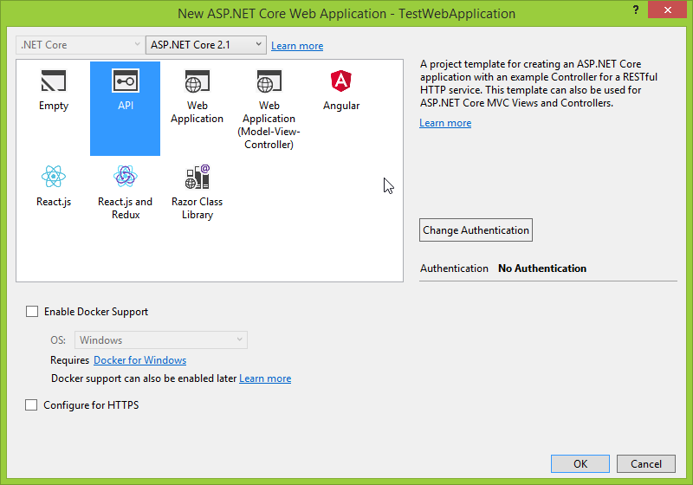Confirm with the OK button
693x485 pixels.
580,464
